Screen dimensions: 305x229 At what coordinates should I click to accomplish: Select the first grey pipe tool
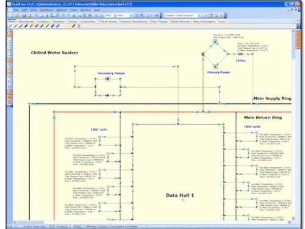pos(10,26)
